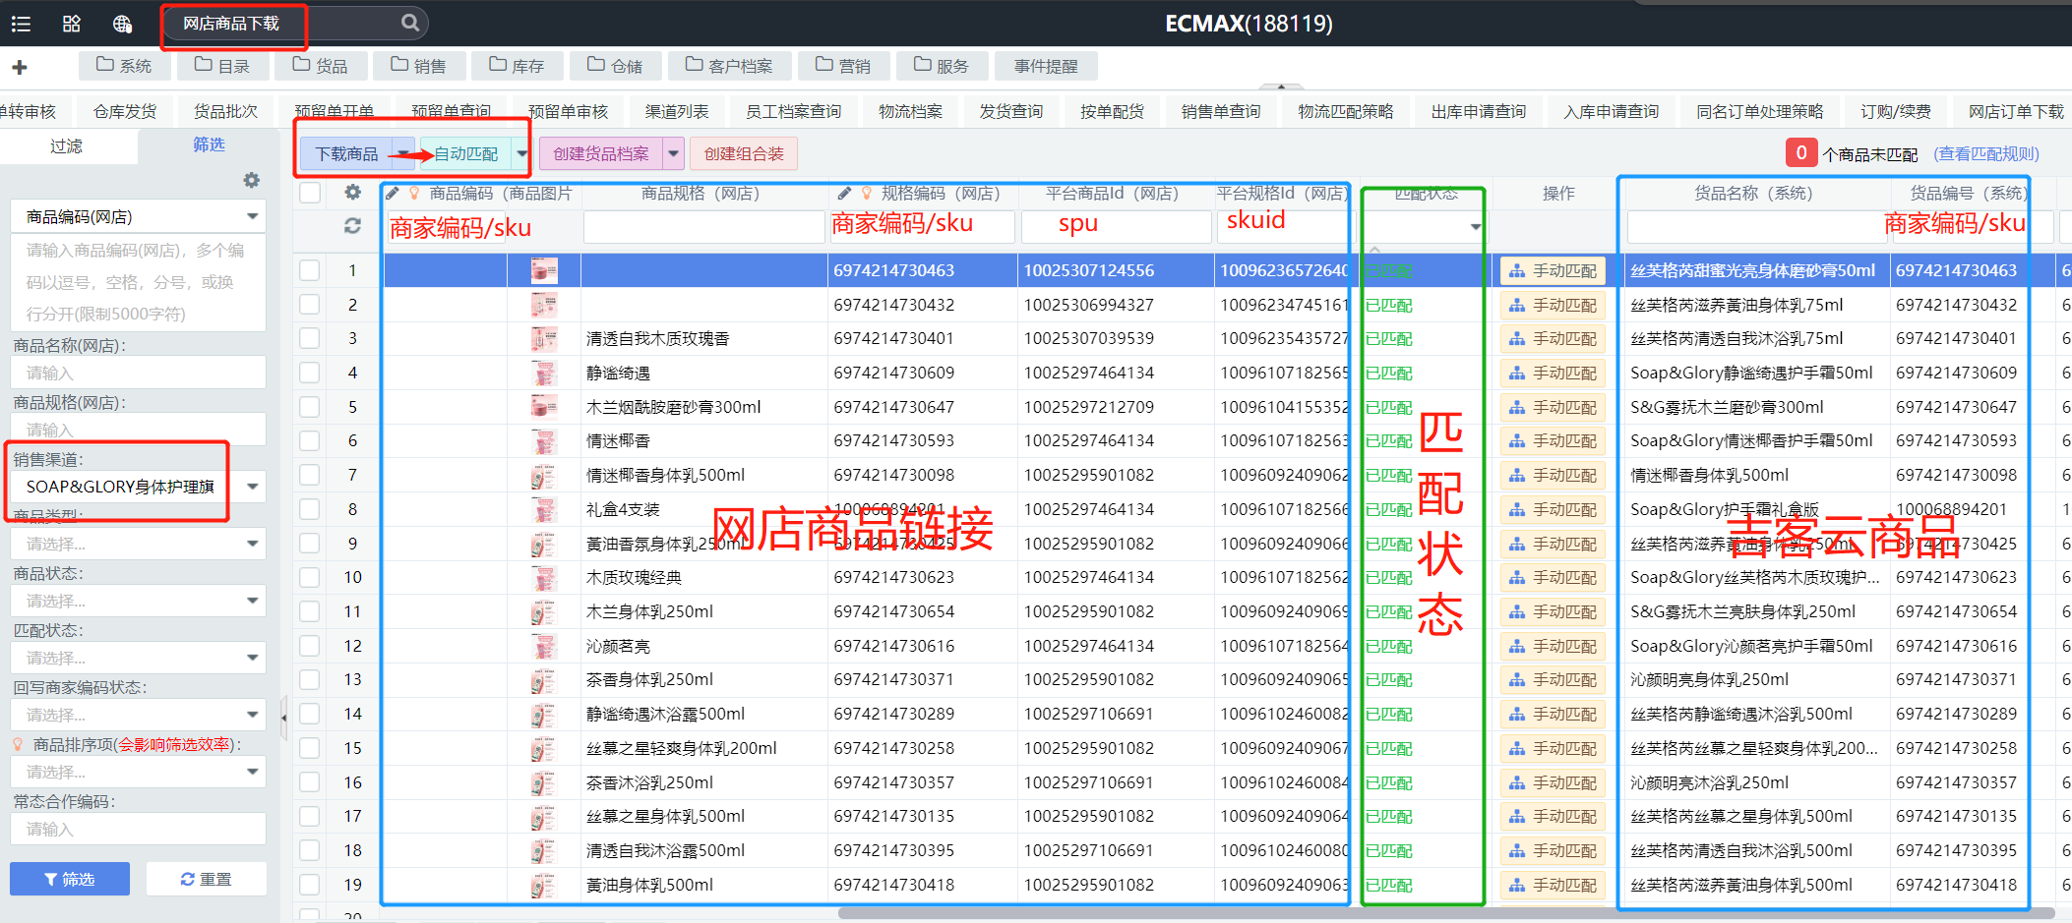The height and width of the screenshot is (923, 2072).
Task: Check the row 12 checkbox
Action: pos(310,646)
